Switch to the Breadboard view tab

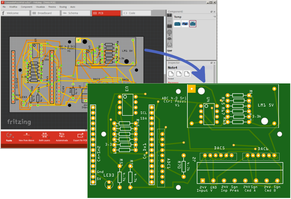coord(45,13)
